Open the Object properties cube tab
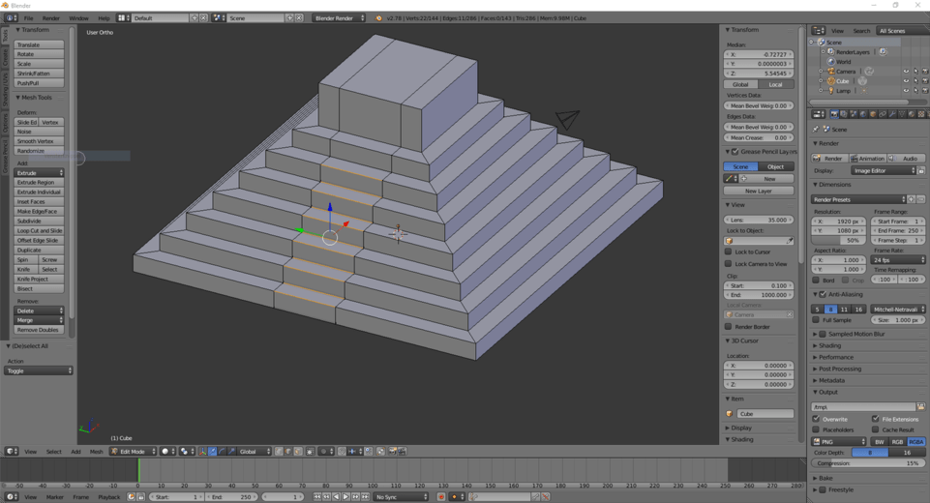This screenshot has width=930, height=503. click(x=873, y=114)
